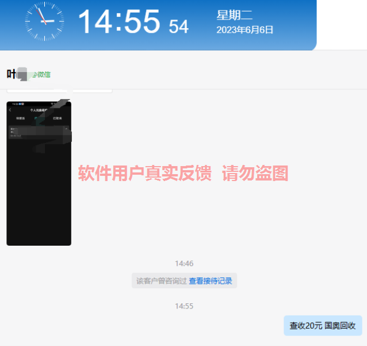Screen dimensions: 367x346
Task: Click the analog clock icon
Action: (x=44, y=21)
